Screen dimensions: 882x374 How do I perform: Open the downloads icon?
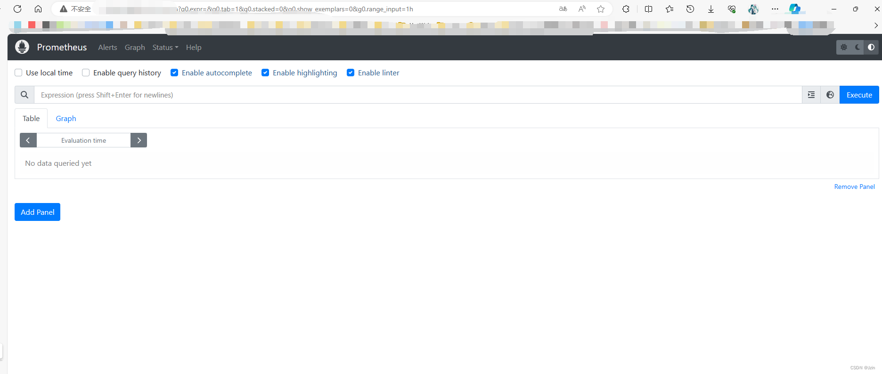(711, 9)
